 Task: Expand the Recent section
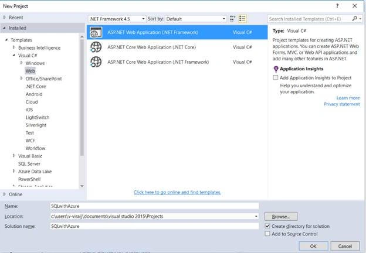point(5,17)
